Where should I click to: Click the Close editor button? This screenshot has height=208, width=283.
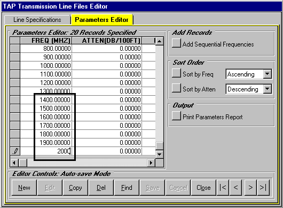203,188
